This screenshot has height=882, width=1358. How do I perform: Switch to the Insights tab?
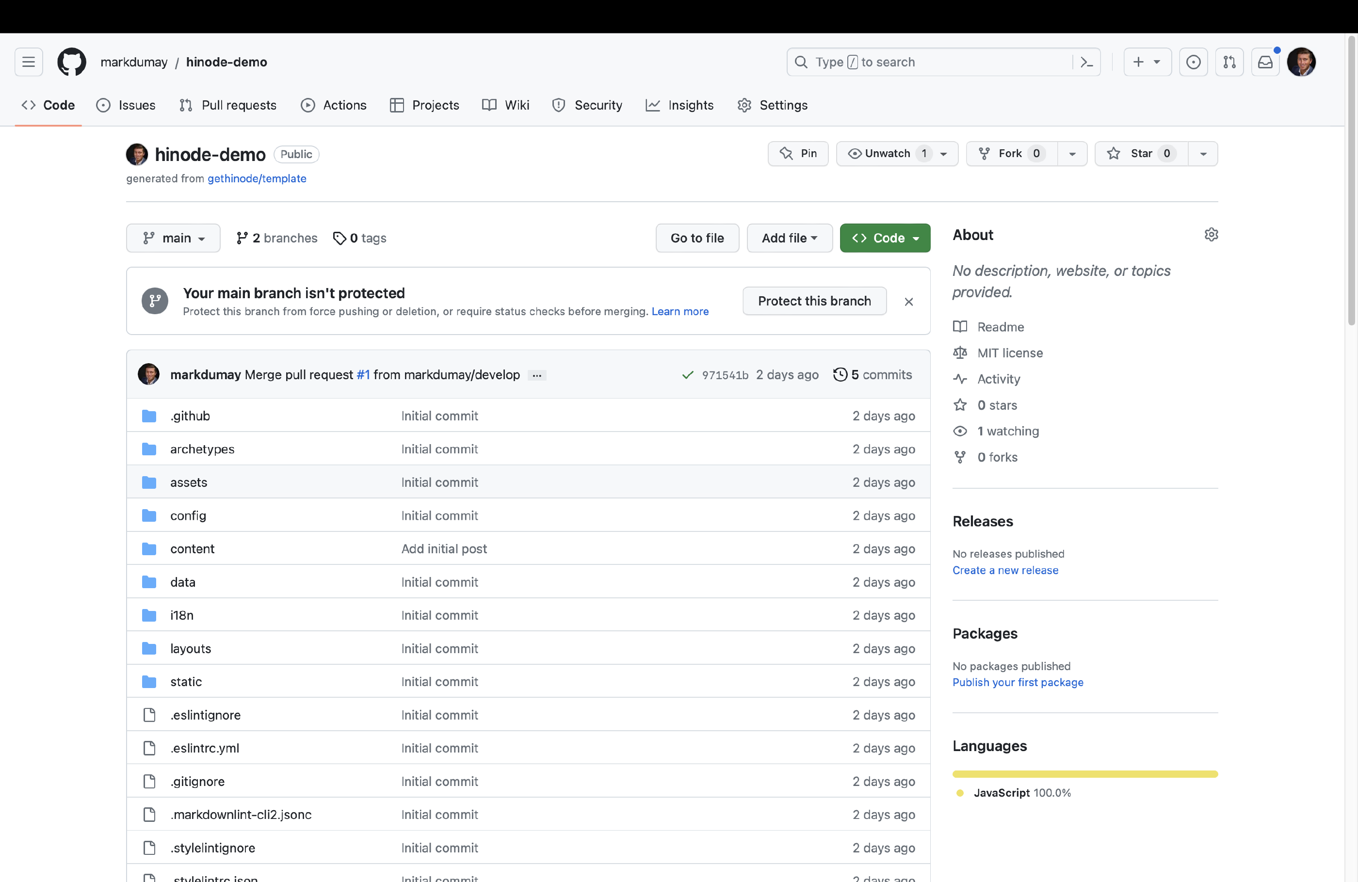coord(679,105)
